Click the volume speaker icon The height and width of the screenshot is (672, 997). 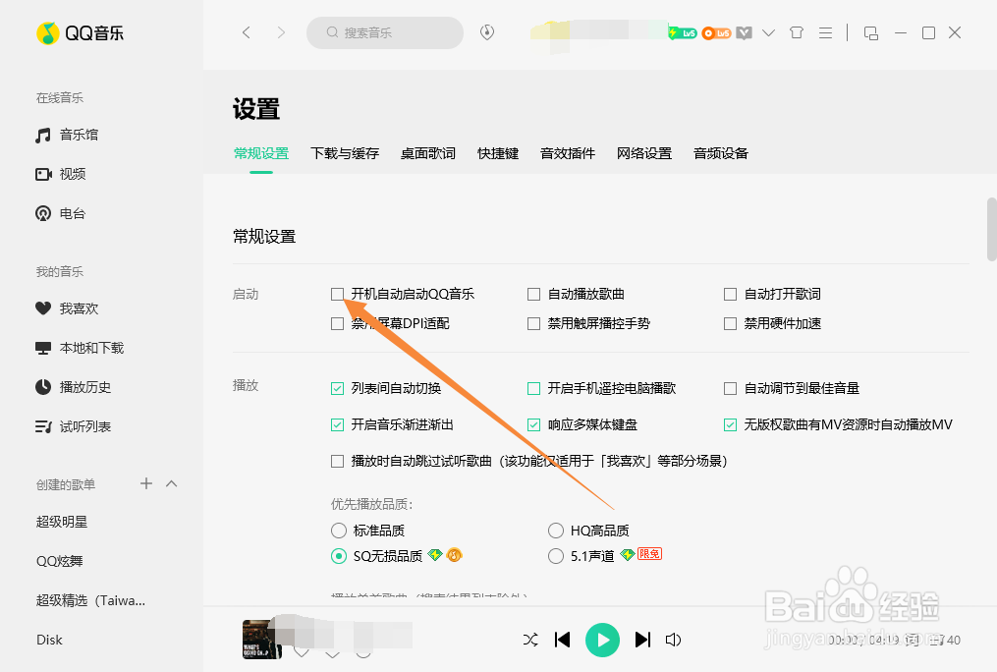pyautogui.click(x=674, y=640)
